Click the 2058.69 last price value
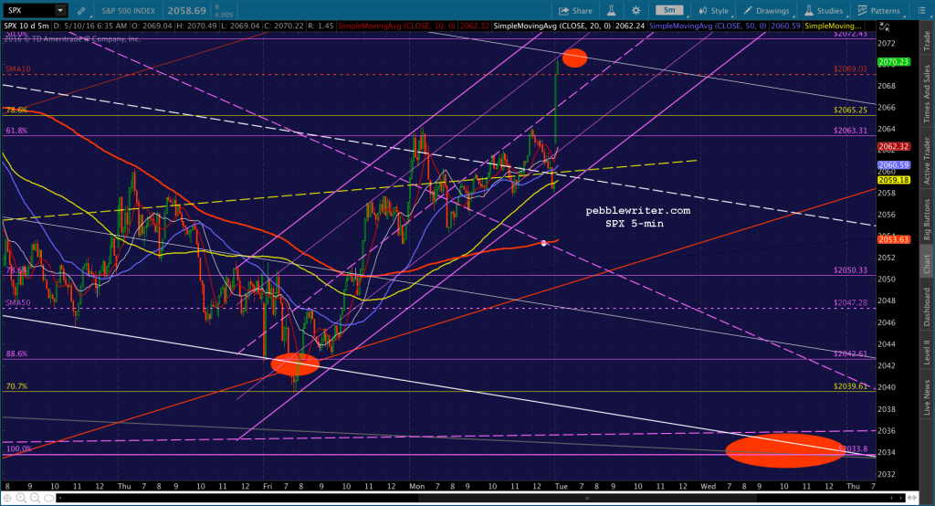This screenshot has width=935, height=506. (186, 11)
